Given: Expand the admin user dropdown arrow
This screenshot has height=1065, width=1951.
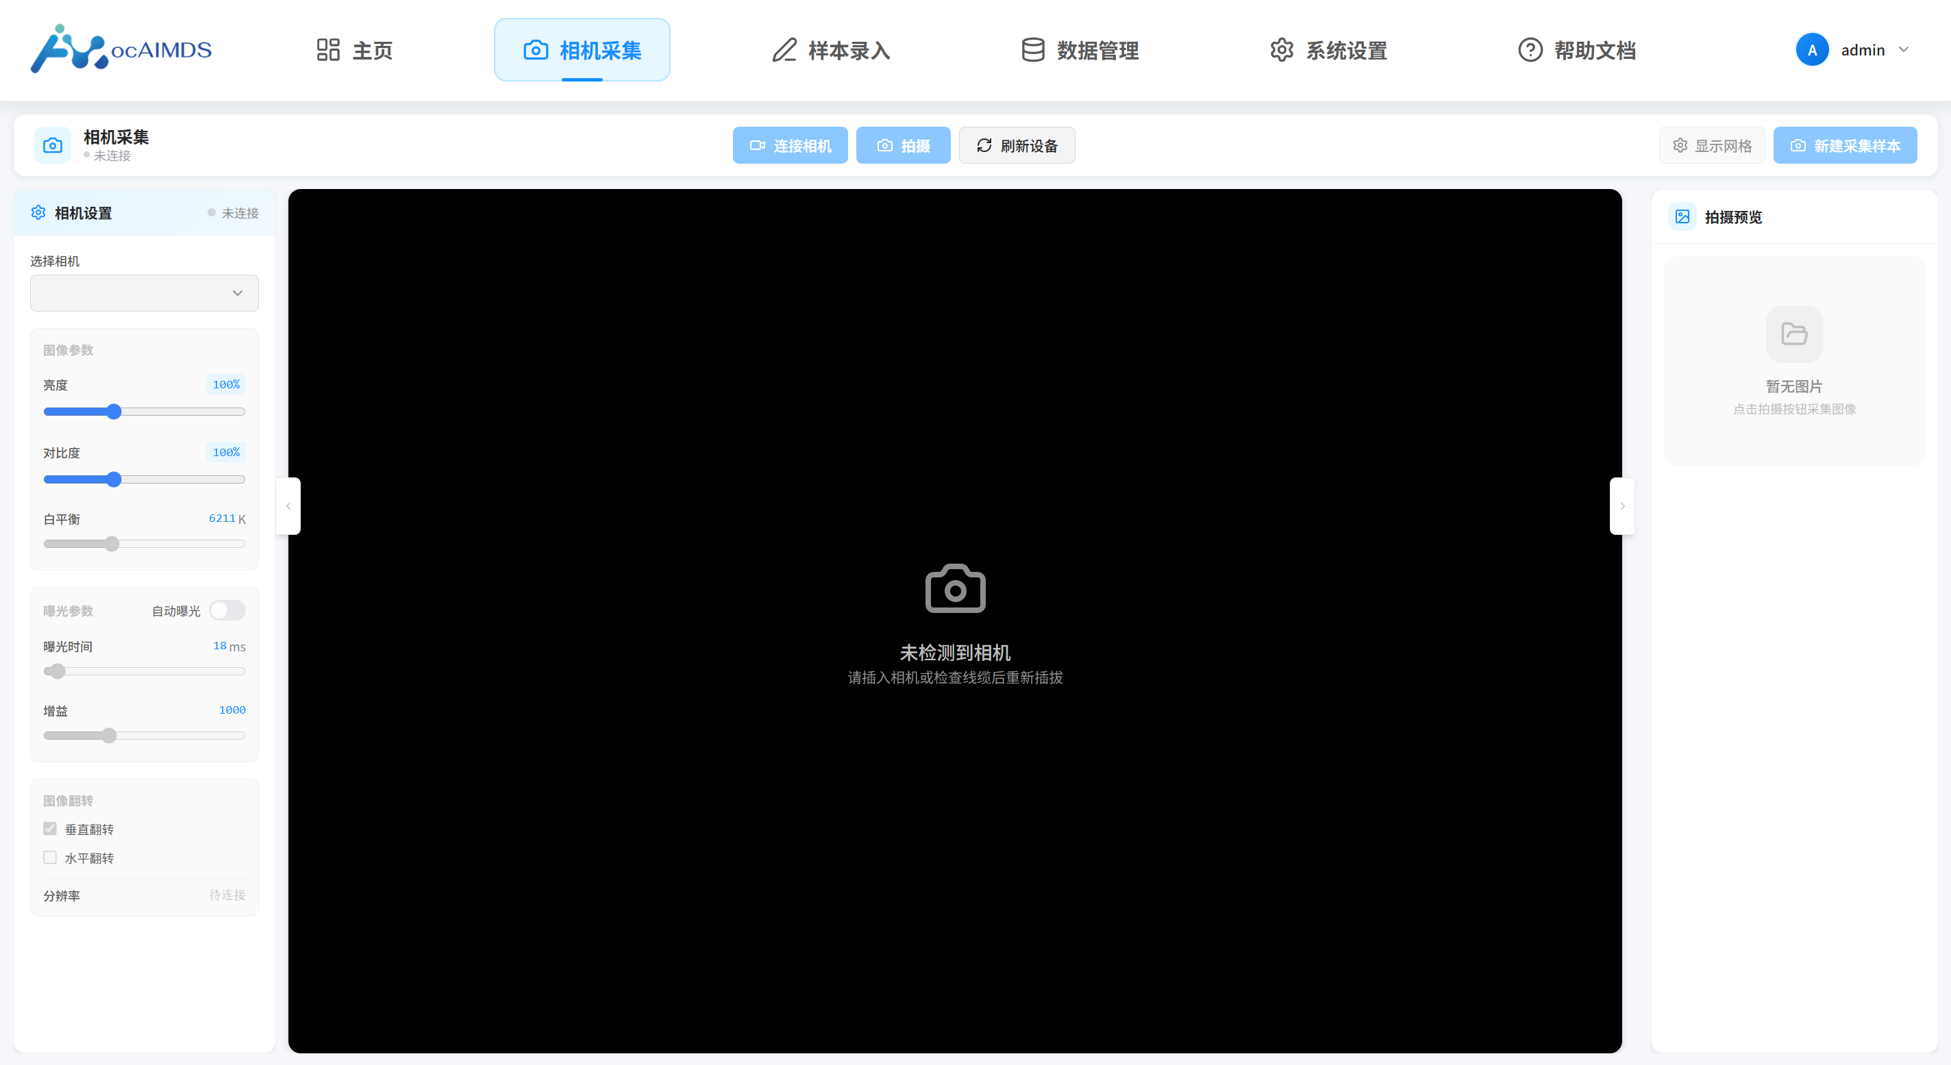Looking at the screenshot, I should click(1902, 50).
